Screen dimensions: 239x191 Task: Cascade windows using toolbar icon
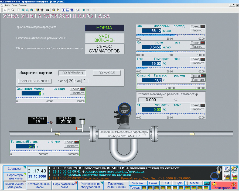point(72,10)
